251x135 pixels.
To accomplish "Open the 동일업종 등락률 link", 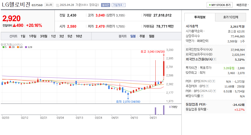I will coord(196,109).
